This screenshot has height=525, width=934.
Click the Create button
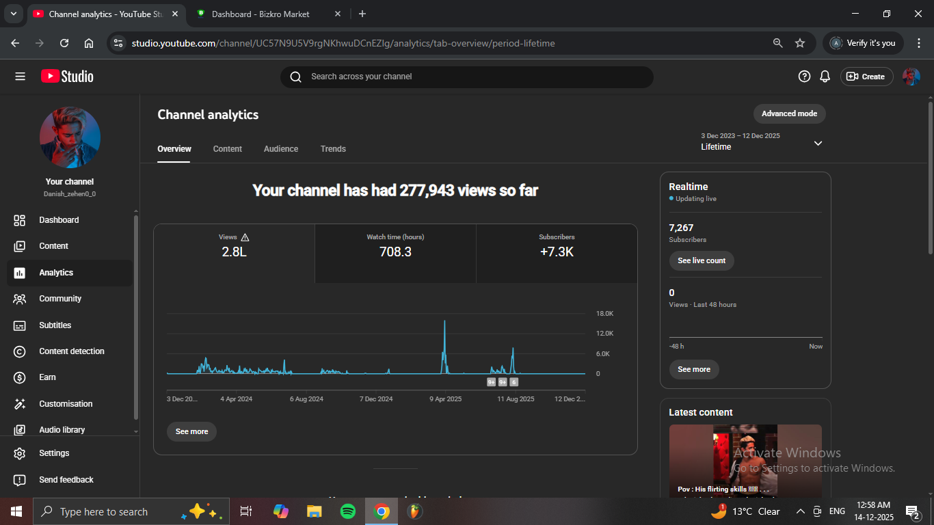click(866, 77)
